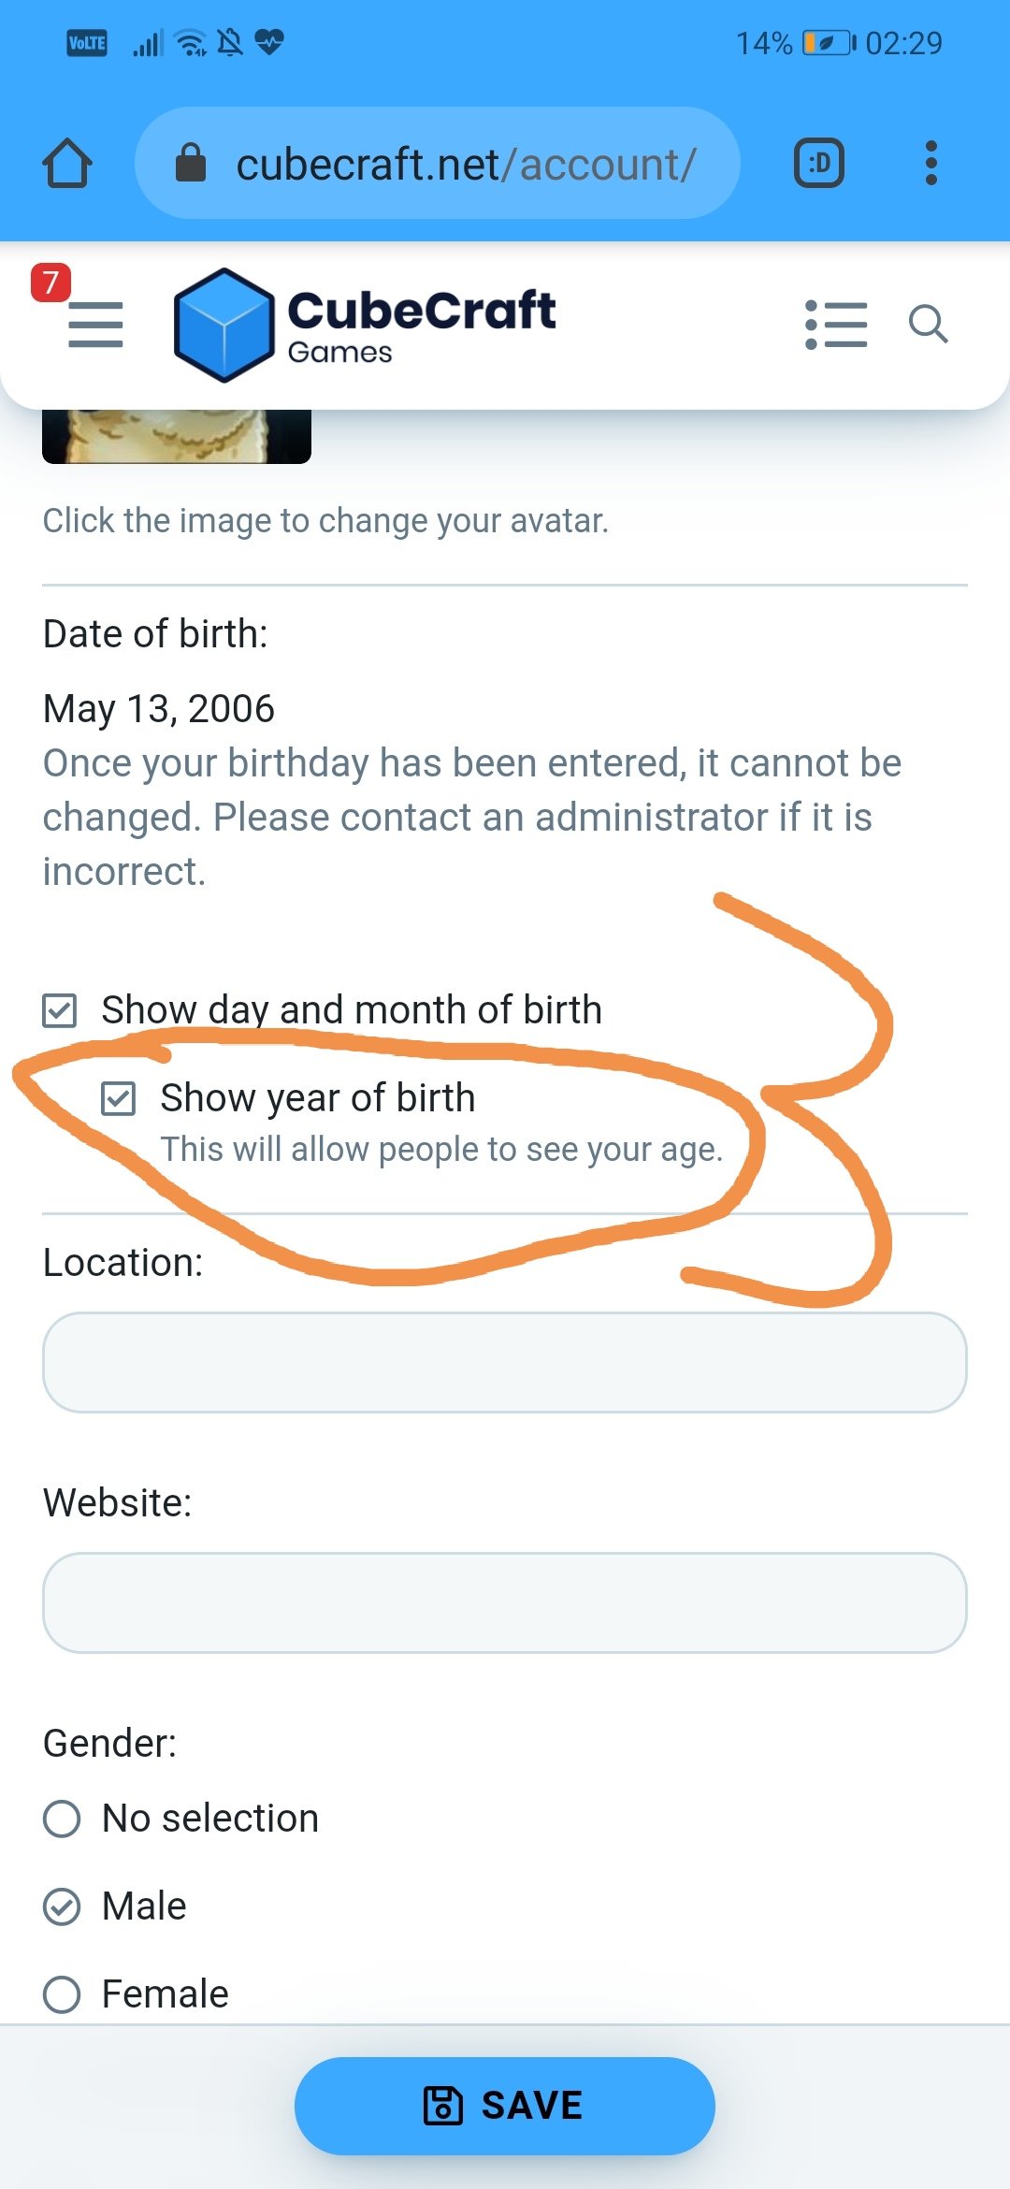Image resolution: width=1010 pixels, height=2189 pixels.
Task: Tap the red notification badge showing 7
Action: pos(50,282)
